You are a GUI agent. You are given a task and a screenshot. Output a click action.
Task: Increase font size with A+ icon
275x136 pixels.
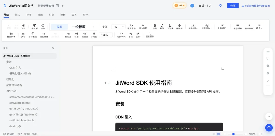pos(131,27)
